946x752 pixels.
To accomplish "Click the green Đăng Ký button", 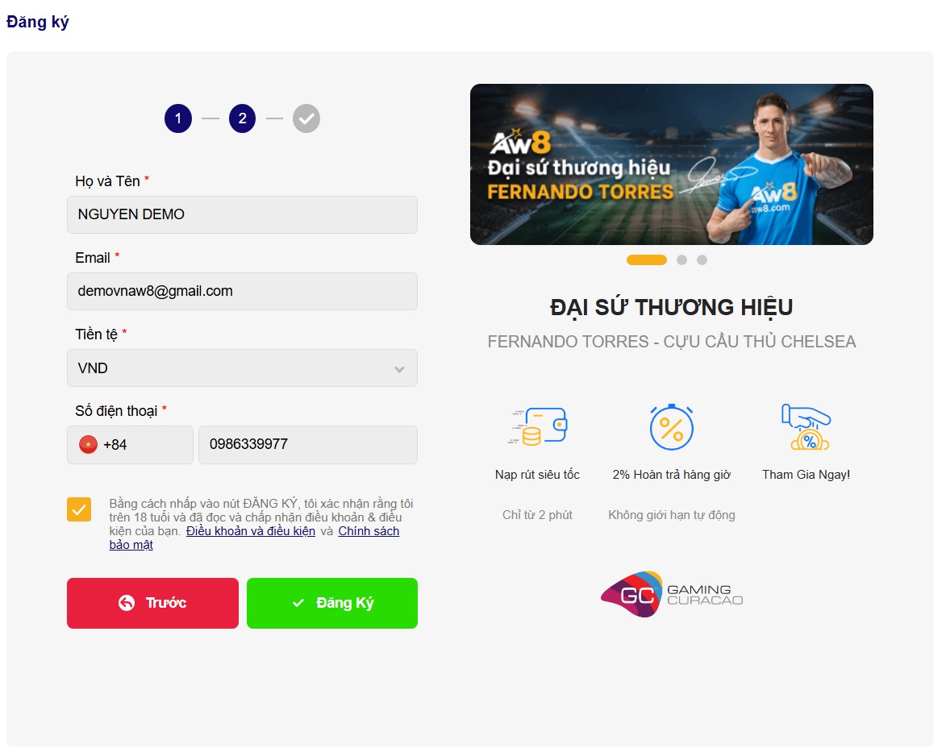I will tap(331, 603).
